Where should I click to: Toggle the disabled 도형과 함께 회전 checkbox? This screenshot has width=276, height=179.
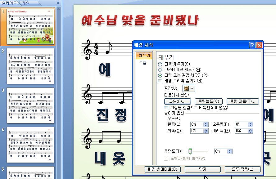point(166,159)
